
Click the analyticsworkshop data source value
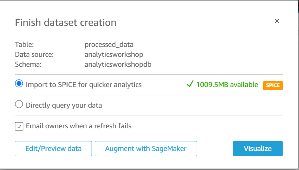point(114,55)
